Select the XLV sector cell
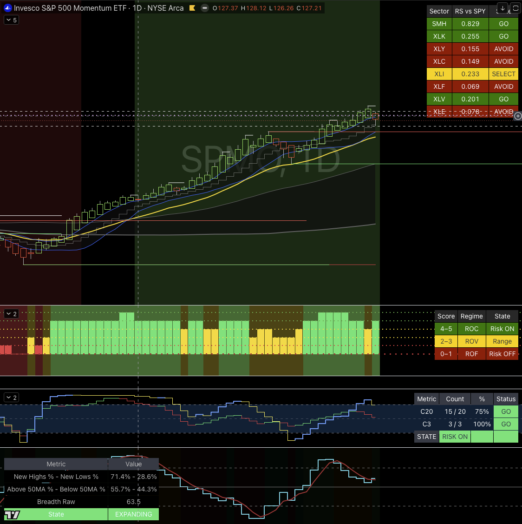 coord(439,99)
